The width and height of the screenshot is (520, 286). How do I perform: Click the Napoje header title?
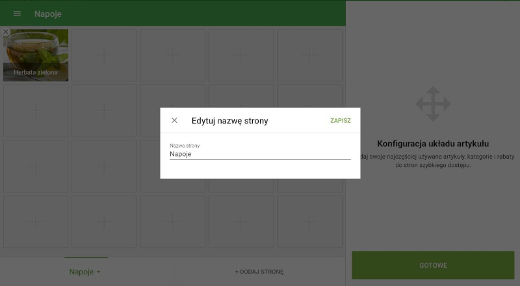pyautogui.click(x=48, y=14)
